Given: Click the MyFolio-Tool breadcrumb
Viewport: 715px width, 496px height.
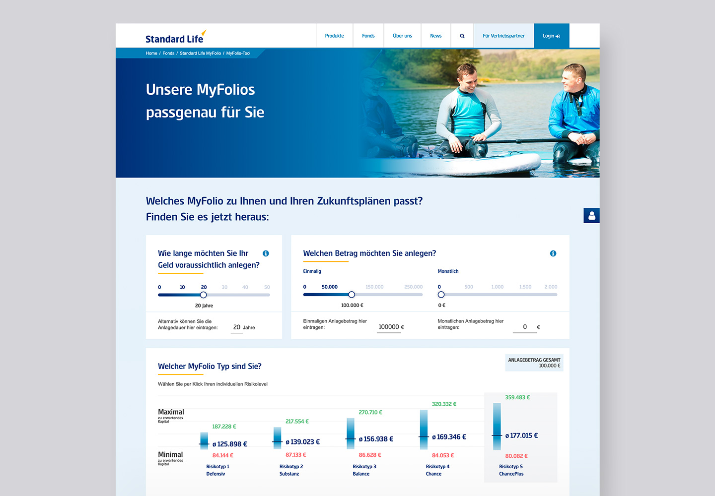Looking at the screenshot, I should pos(238,53).
